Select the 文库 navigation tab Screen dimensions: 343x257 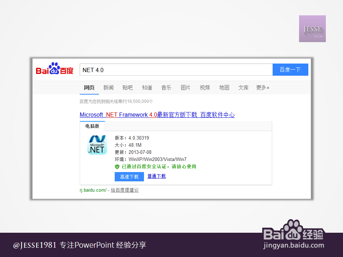click(x=243, y=87)
